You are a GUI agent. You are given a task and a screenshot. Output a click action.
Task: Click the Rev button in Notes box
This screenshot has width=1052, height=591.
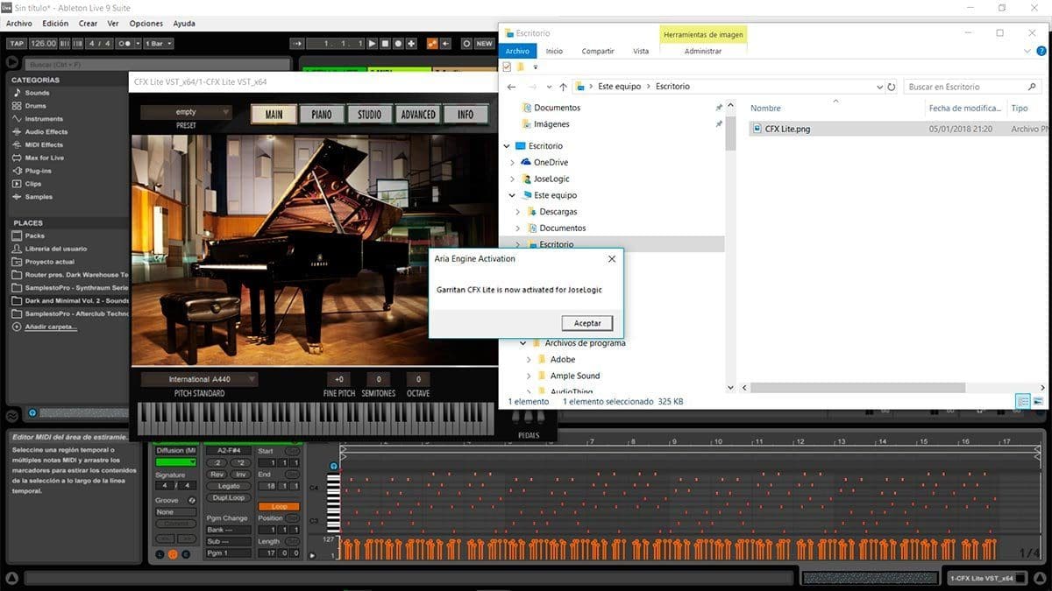(217, 474)
